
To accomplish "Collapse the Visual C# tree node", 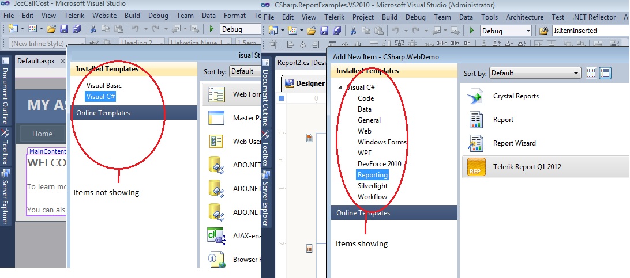I will 340,87.
